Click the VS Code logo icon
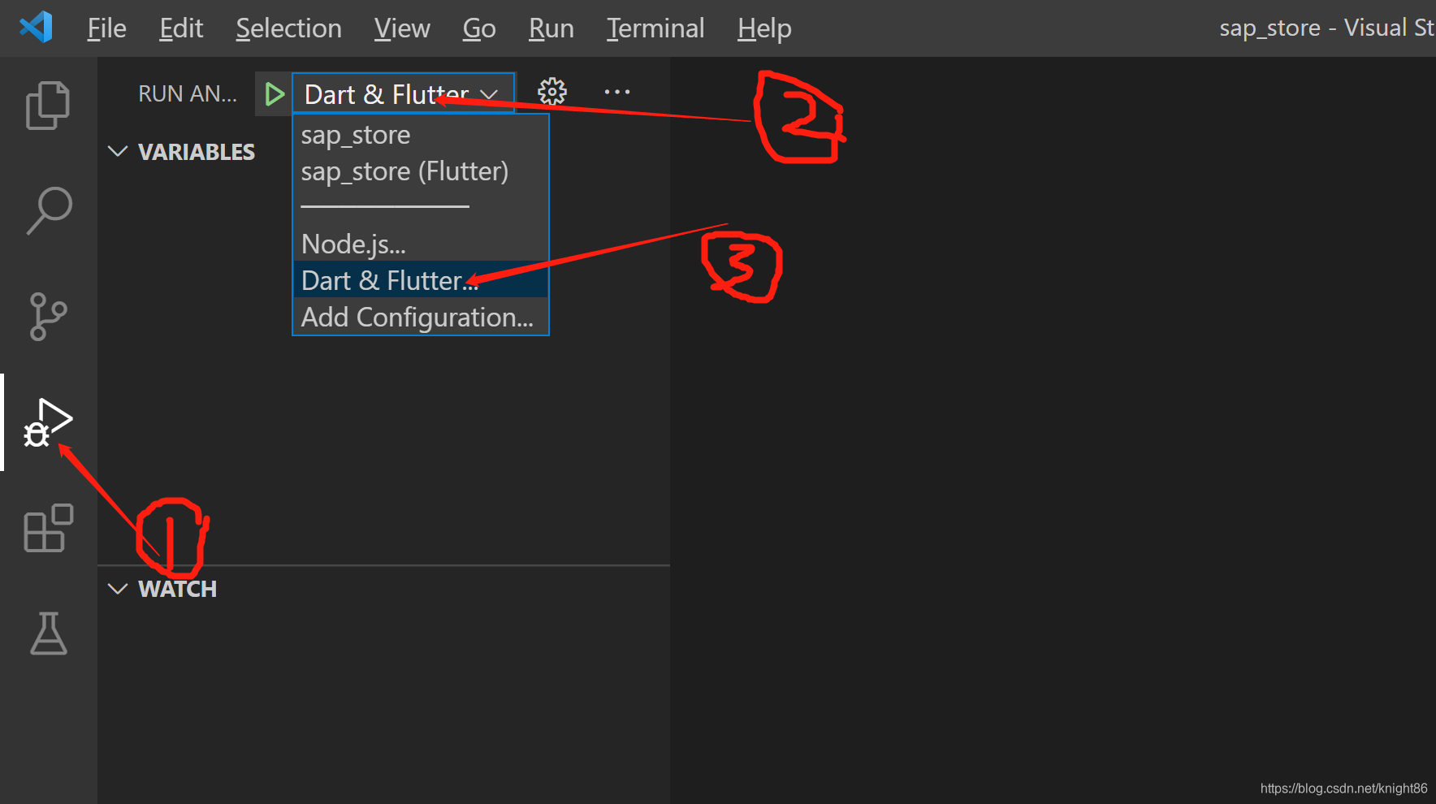 pyautogui.click(x=36, y=28)
